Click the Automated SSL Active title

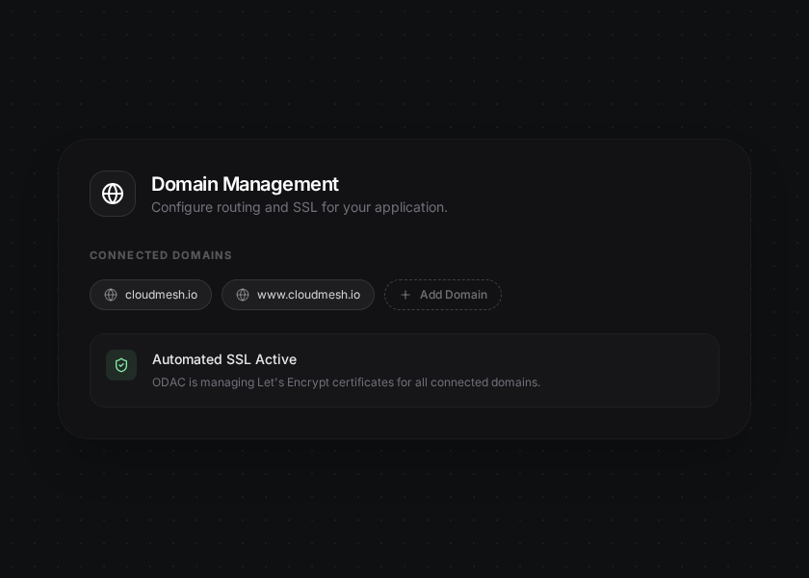(224, 359)
